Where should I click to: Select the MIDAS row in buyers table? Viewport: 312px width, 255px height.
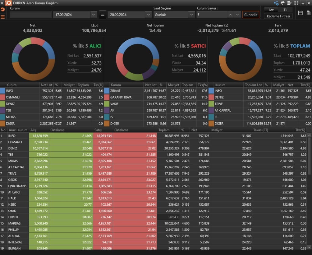pos(52,117)
